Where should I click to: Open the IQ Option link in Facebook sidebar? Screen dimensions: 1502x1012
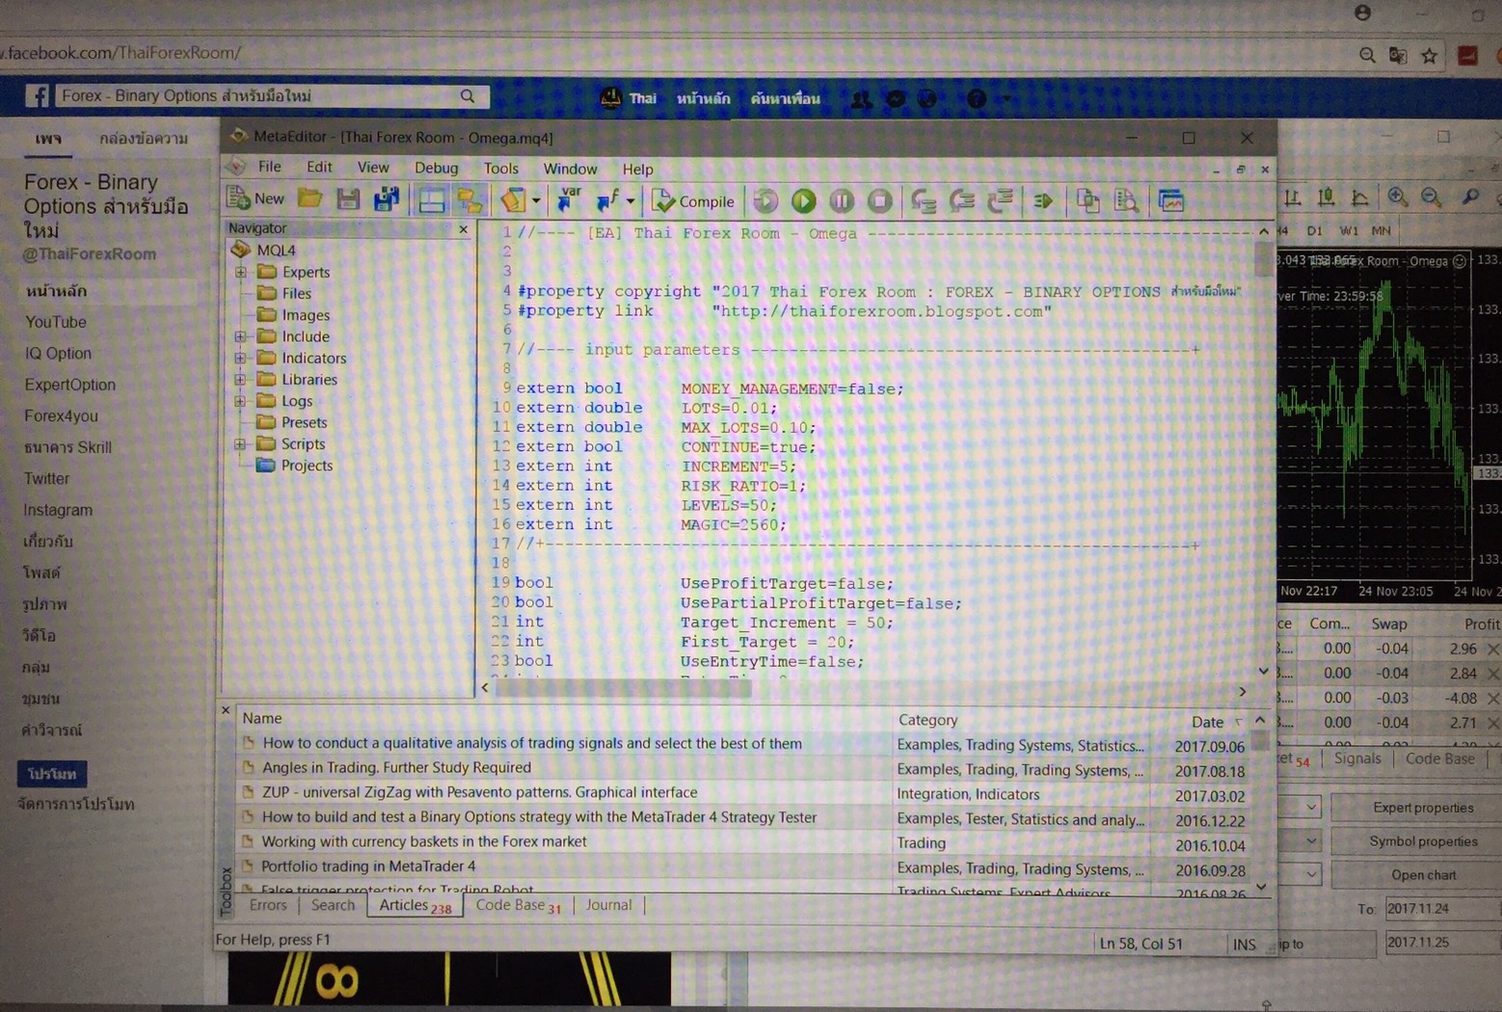(x=58, y=354)
